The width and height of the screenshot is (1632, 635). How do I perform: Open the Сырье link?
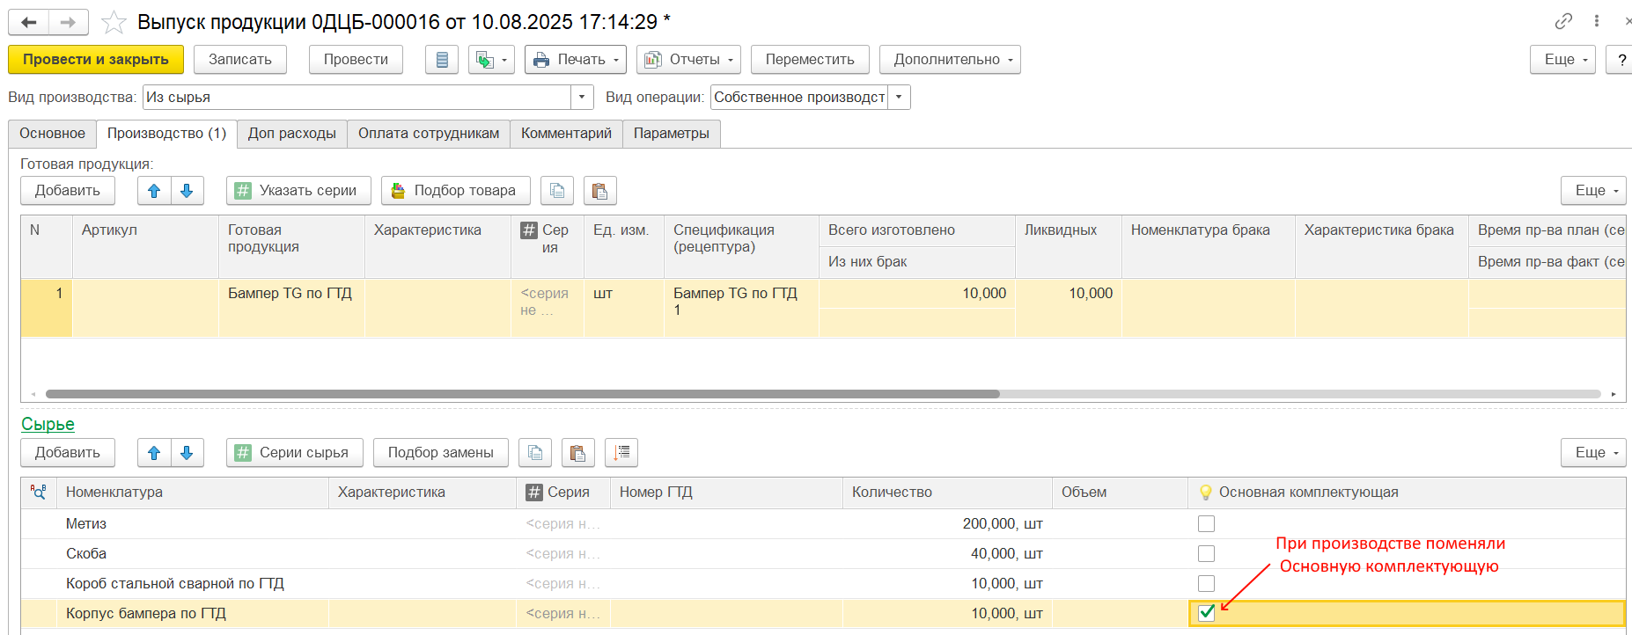[x=48, y=424]
